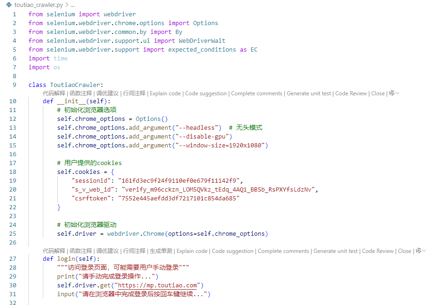The width and height of the screenshot is (437, 305).
Task: Click the "sessionid" key text
Action: click(x=91, y=180)
